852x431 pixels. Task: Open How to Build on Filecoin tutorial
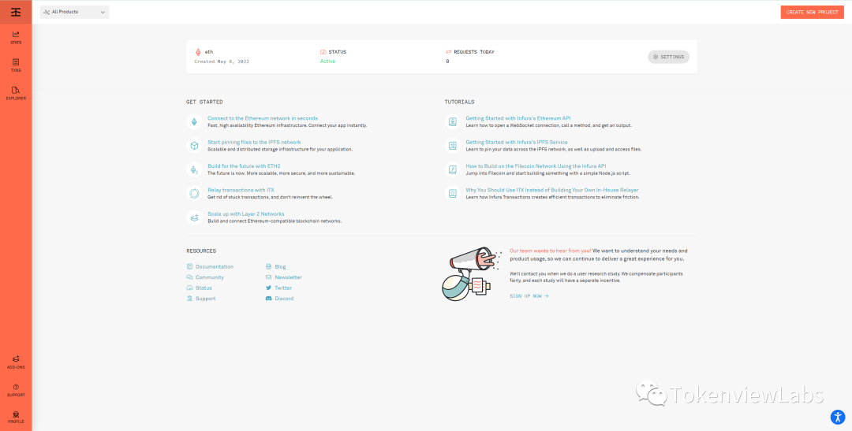pyautogui.click(x=536, y=166)
